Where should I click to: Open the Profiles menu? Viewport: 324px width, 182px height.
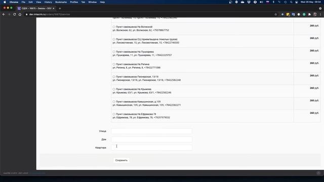tap(74, 2)
